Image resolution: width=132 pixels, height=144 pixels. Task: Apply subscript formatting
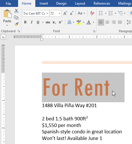[x=54, y=22]
